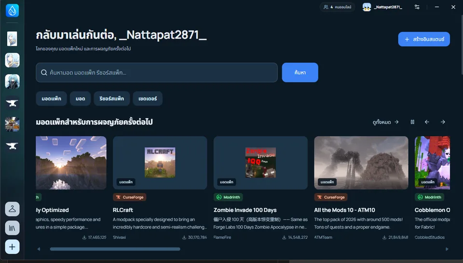Click the 17,465,125 download count
Viewport: 463px width, 263px height.
[94, 237]
